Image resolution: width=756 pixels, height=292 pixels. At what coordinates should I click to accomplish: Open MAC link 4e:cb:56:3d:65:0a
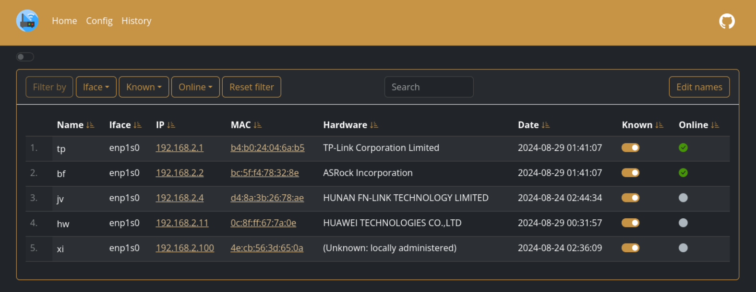coord(267,248)
